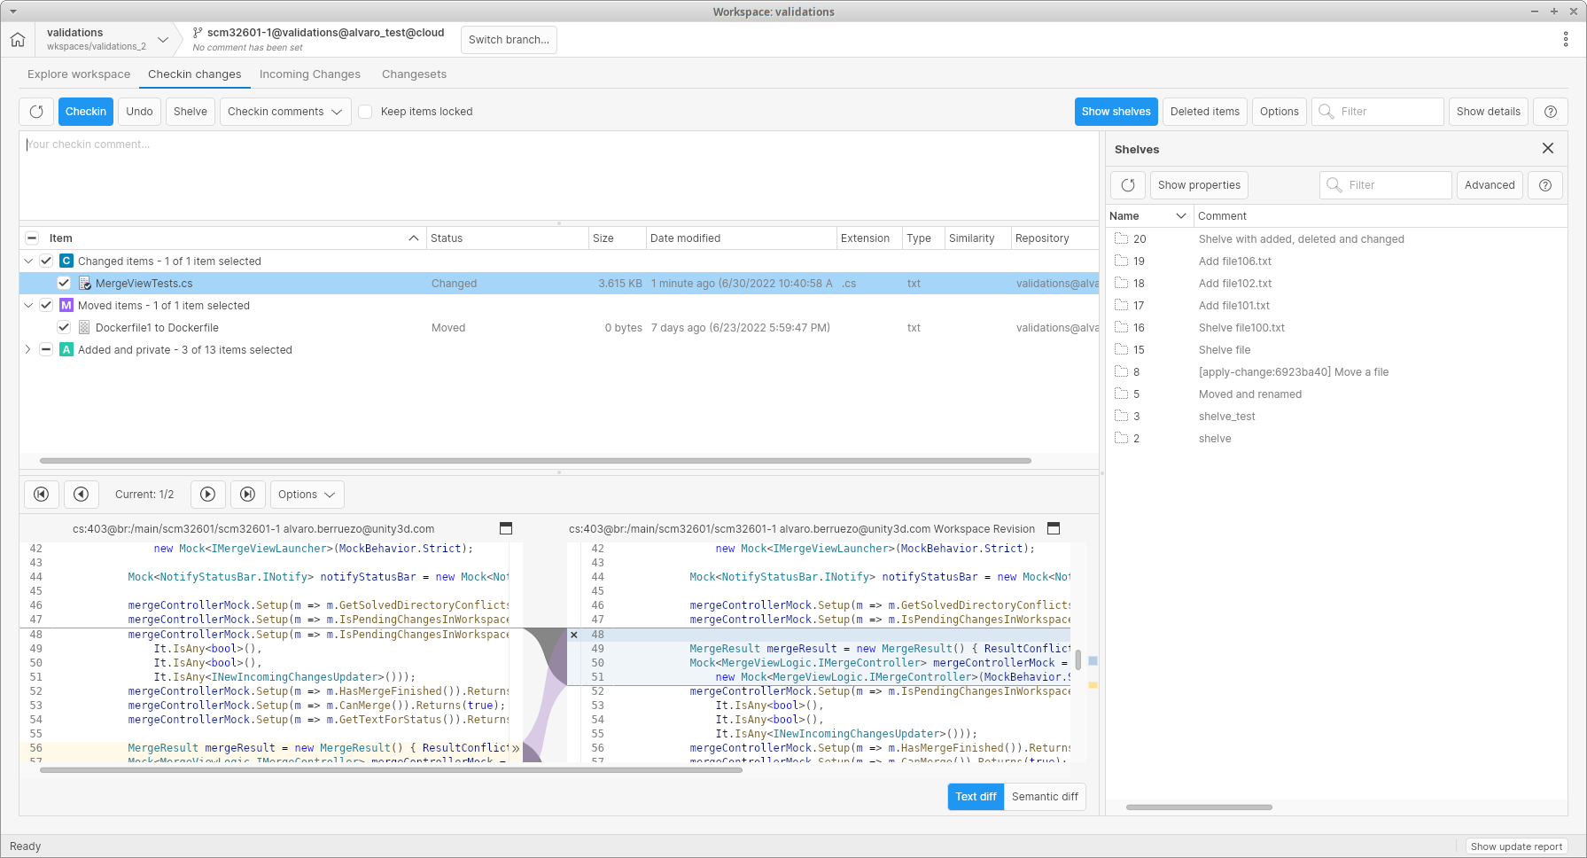Enable the Keep items locked checkbox
1587x858 pixels.
pyautogui.click(x=365, y=112)
